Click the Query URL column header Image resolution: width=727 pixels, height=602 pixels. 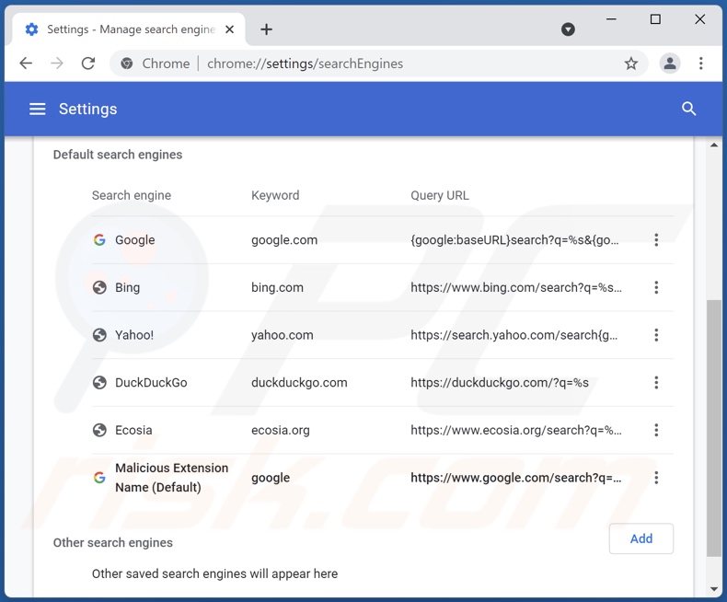point(440,195)
